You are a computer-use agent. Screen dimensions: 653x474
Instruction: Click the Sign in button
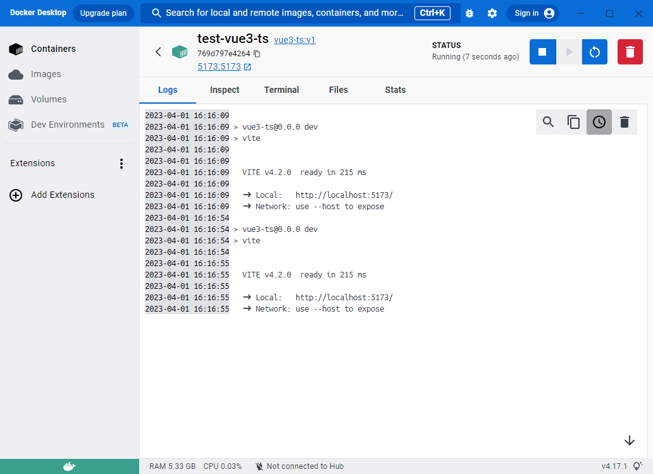tap(533, 13)
